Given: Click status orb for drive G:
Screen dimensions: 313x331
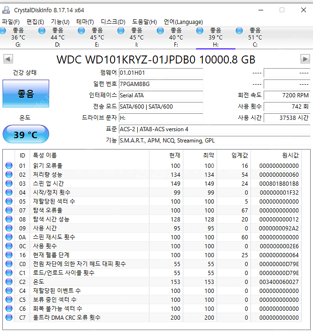Looking at the screenshot, I should tap(3, 31).
